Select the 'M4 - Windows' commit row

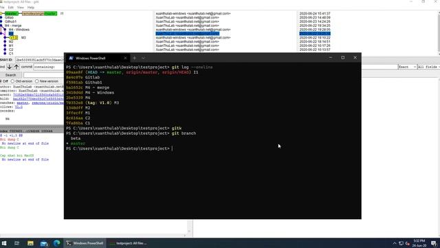19,30
